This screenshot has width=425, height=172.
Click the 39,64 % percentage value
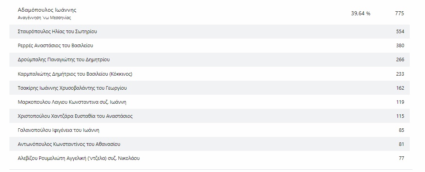pyautogui.click(x=360, y=14)
